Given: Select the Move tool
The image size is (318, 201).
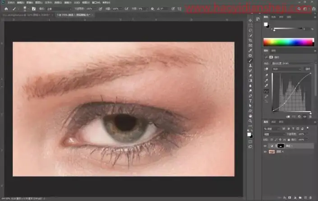Looking at the screenshot, I should [x=250, y=20].
